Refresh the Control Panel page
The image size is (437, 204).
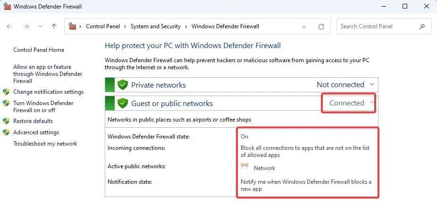coord(321,27)
